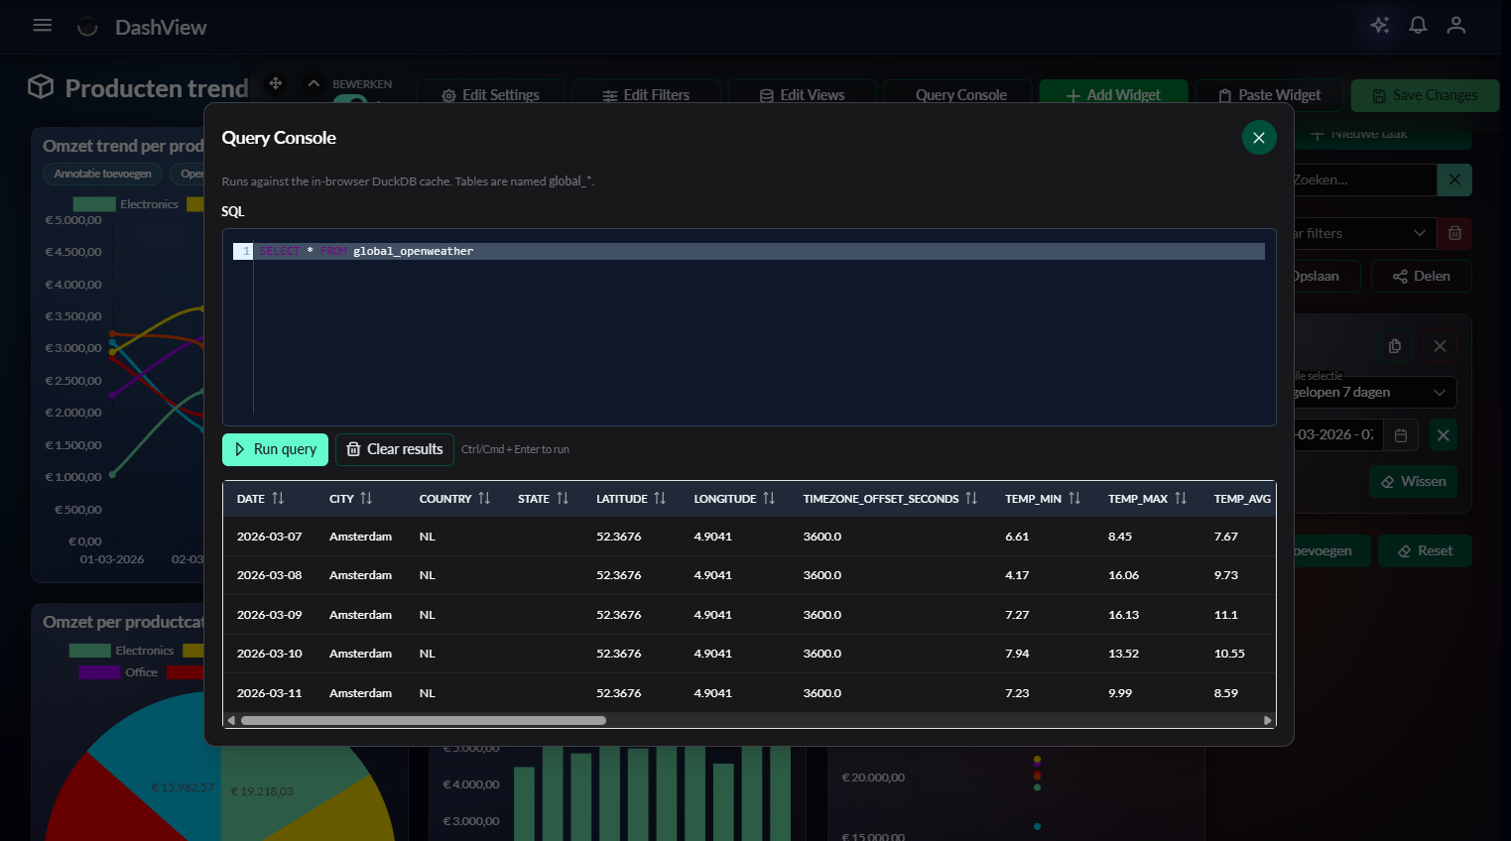Image resolution: width=1511 pixels, height=841 pixels.
Task: Open the date picker calendar icon
Action: [x=1401, y=435]
